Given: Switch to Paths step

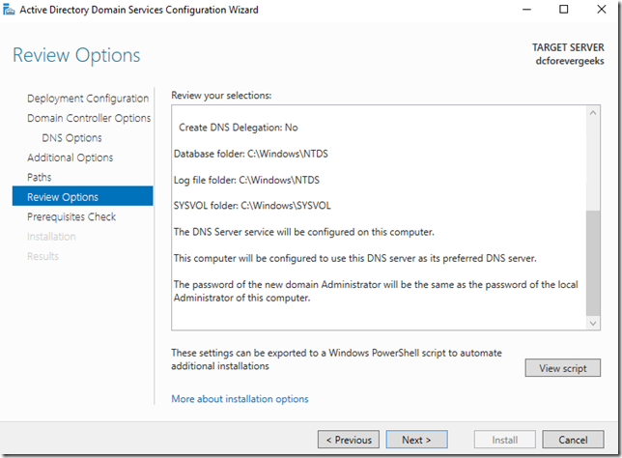Looking at the screenshot, I should pyautogui.click(x=40, y=178).
